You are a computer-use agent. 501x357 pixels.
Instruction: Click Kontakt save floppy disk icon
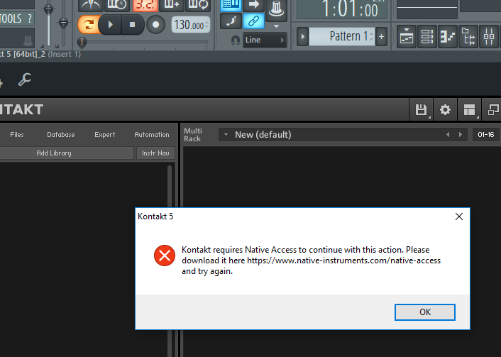[x=421, y=109]
